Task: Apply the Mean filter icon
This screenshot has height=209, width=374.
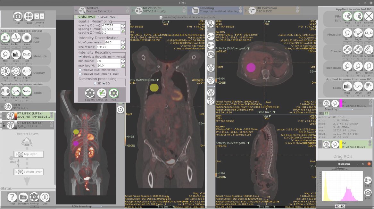Action: click(x=27, y=38)
